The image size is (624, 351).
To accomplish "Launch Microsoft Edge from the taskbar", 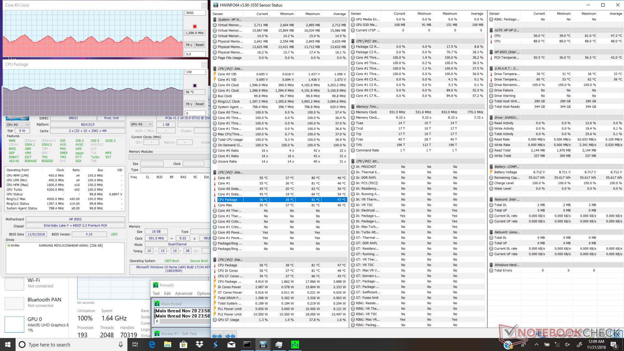I will pyautogui.click(x=152, y=344).
